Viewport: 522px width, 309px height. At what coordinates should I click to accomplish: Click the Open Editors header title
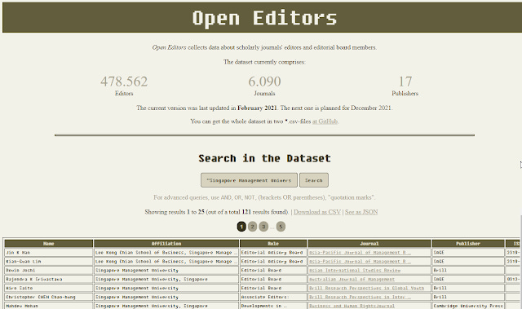264,18
